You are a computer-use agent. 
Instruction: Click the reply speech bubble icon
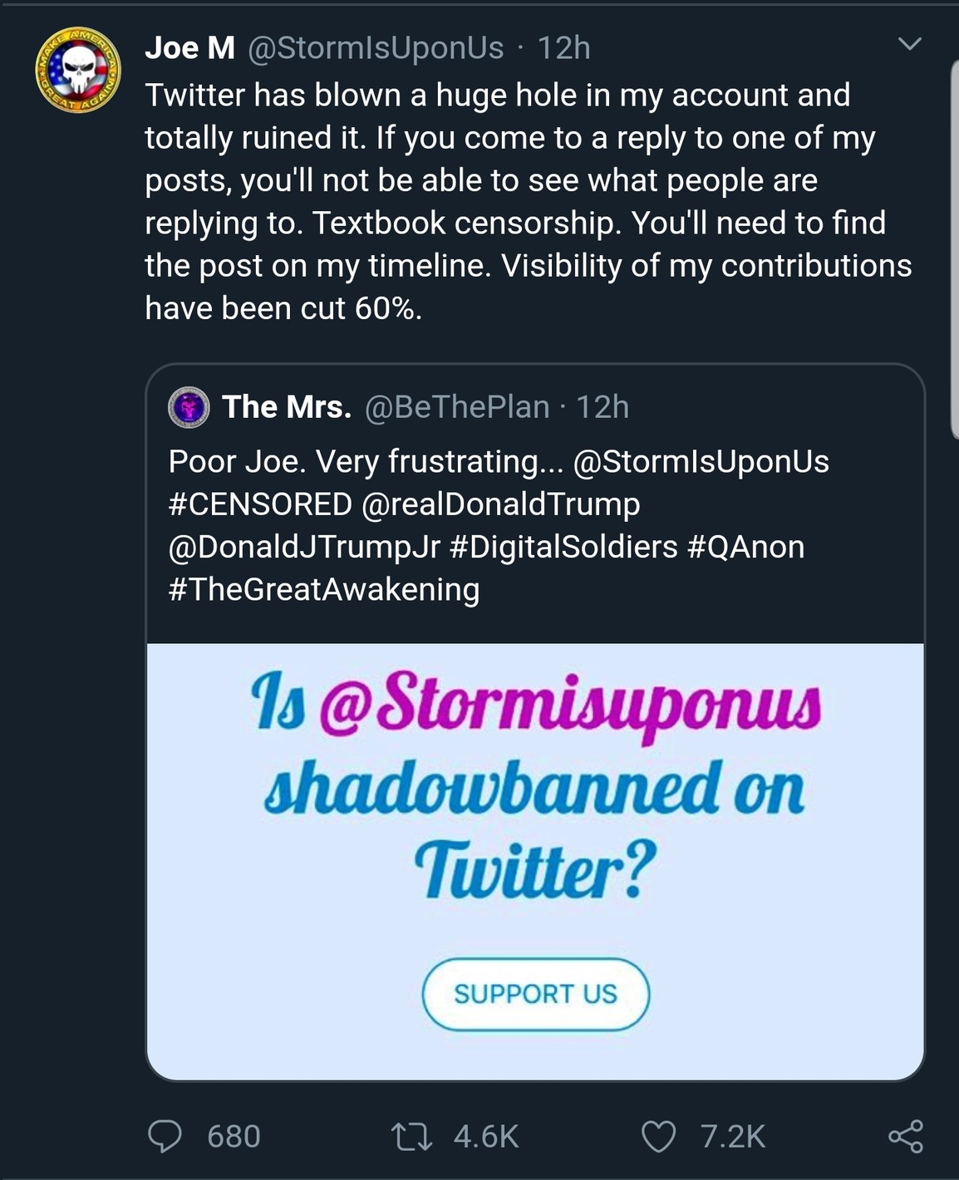tap(165, 1136)
